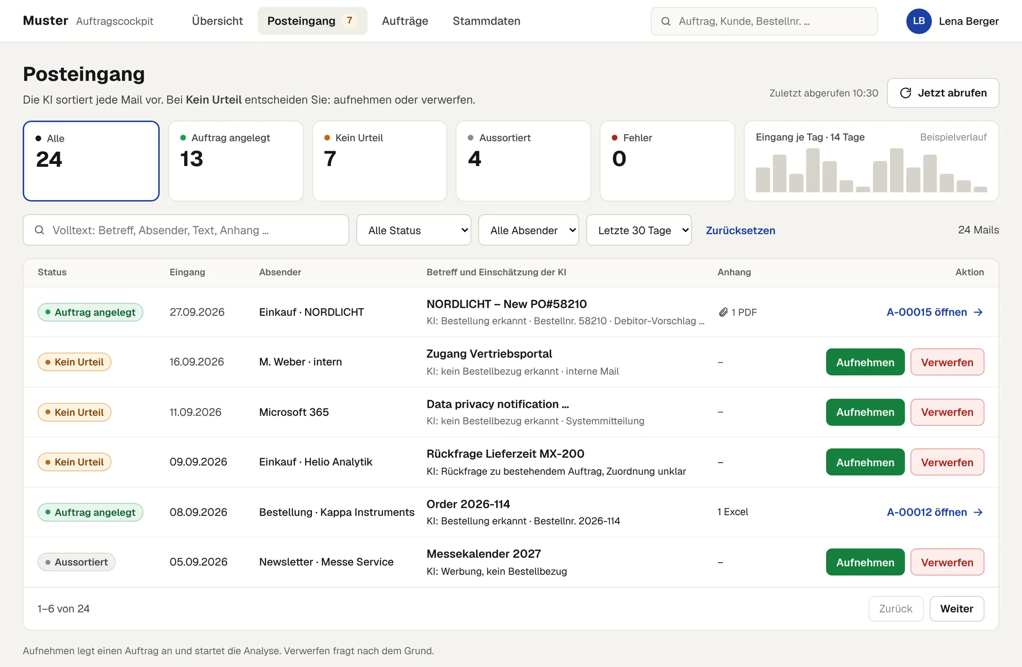Click the Zurücksetzen link
This screenshot has width=1022, height=667.
pyautogui.click(x=740, y=230)
